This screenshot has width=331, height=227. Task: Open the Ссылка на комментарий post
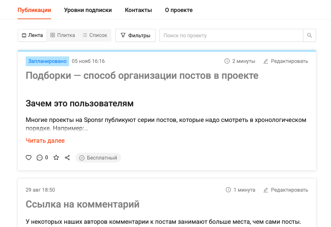[x=83, y=204]
